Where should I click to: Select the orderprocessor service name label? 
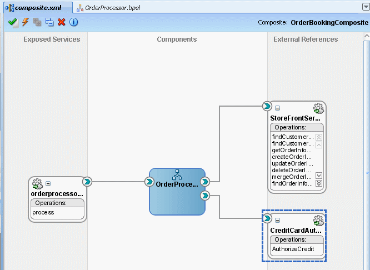[x=57, y=194]
